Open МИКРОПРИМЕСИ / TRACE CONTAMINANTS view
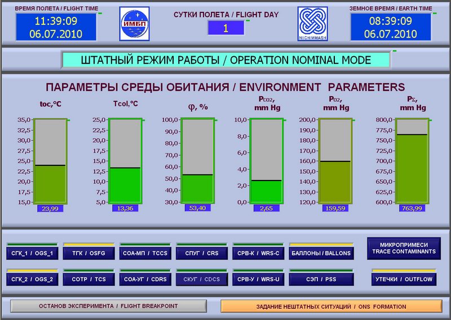451x320 pixels. [404, 248]
